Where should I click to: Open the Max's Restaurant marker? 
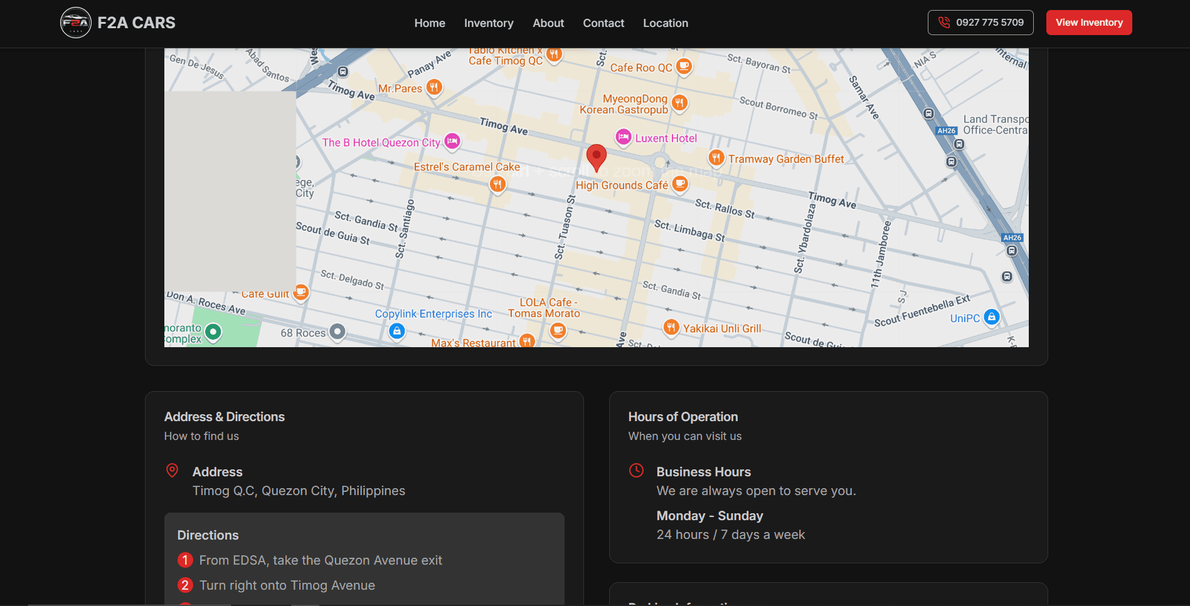(527, 342)
